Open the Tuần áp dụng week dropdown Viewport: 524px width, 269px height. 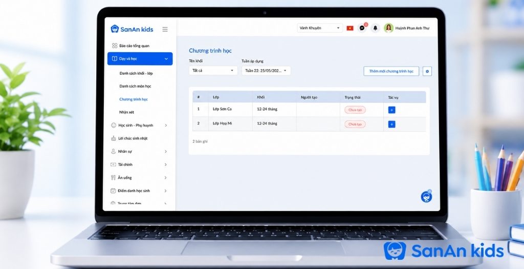[x=266, y=71]
